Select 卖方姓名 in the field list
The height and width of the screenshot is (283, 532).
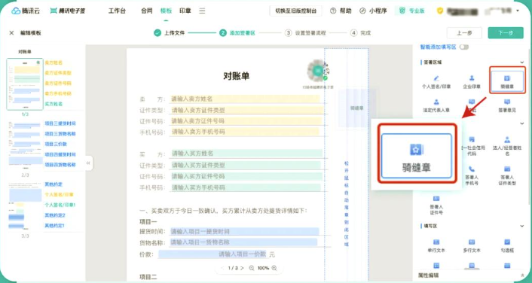[54, 62]
